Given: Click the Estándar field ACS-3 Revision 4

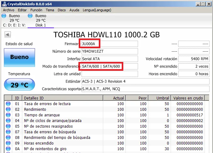Looking at the screenshot, I should click(145, 81).
